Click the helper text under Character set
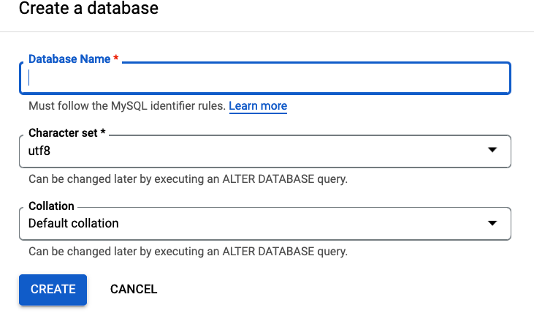 tap(188, 178)
